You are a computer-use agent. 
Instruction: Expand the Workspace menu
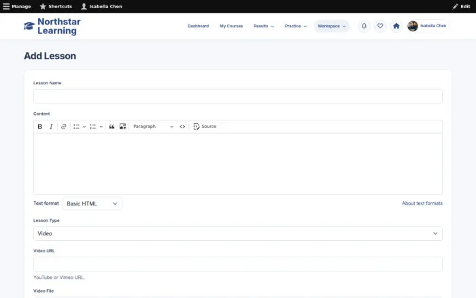coord(332,26)
